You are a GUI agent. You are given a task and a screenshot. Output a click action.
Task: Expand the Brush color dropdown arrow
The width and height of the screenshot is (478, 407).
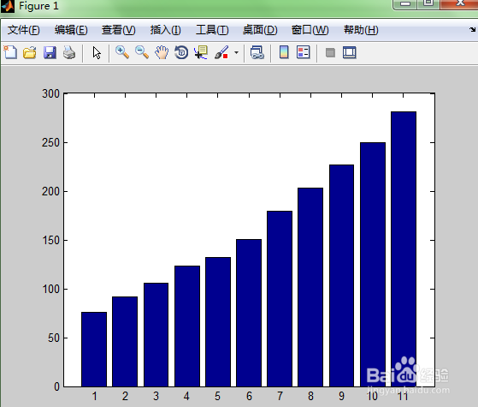click(x=236, y=52)
